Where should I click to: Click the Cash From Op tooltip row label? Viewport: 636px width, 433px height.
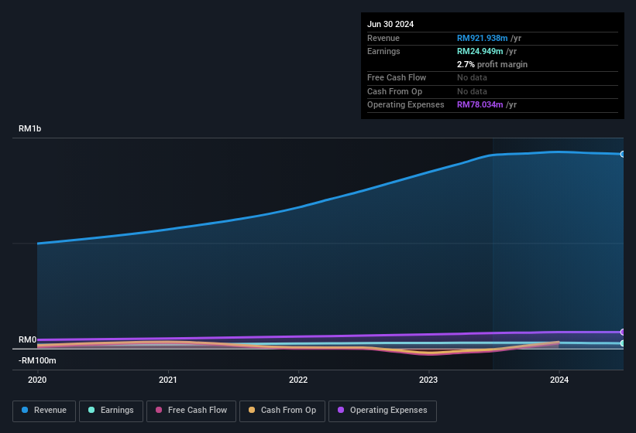394,91
